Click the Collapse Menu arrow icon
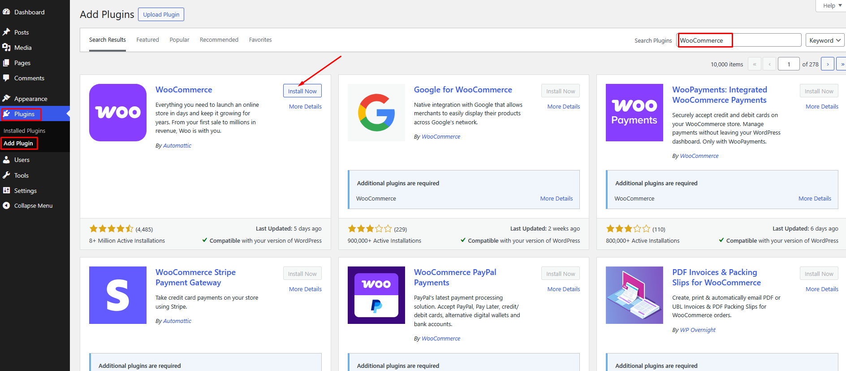 6,205
